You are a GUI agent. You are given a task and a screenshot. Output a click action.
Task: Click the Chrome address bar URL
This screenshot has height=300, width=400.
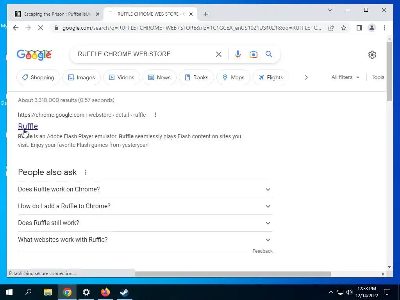pyautogui.click(x=191, y=28)
